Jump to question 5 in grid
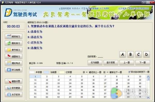This screenshot has height=102, width=155. pyautogui.click(x=82, y=76)
